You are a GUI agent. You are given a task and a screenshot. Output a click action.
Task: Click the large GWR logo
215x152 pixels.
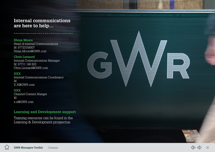(x=138, y=59)
